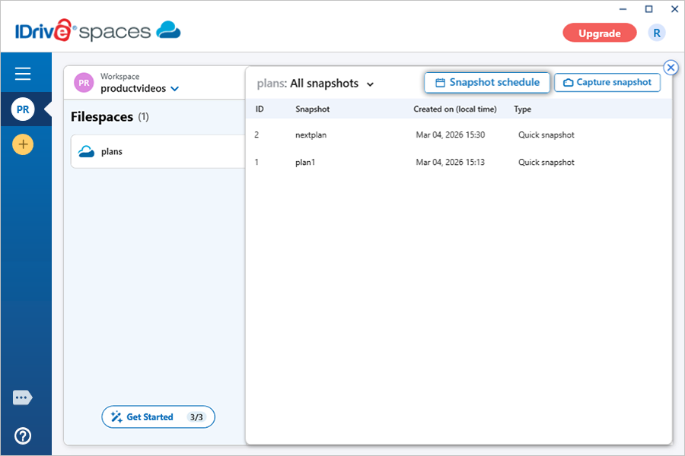The width and height of the screenshot is (685, 456).
Task: Click the Type column header
Action: pos(522,109)
